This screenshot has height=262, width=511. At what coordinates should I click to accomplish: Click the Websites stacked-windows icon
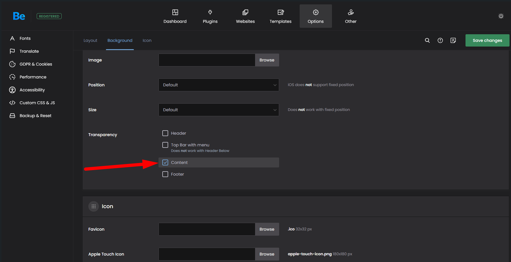(245, 12)
